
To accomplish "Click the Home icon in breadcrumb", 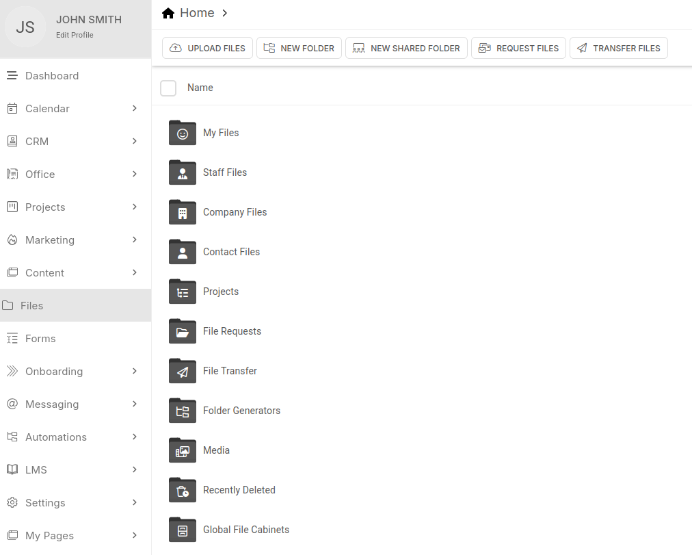I will [x=168, y=13].
